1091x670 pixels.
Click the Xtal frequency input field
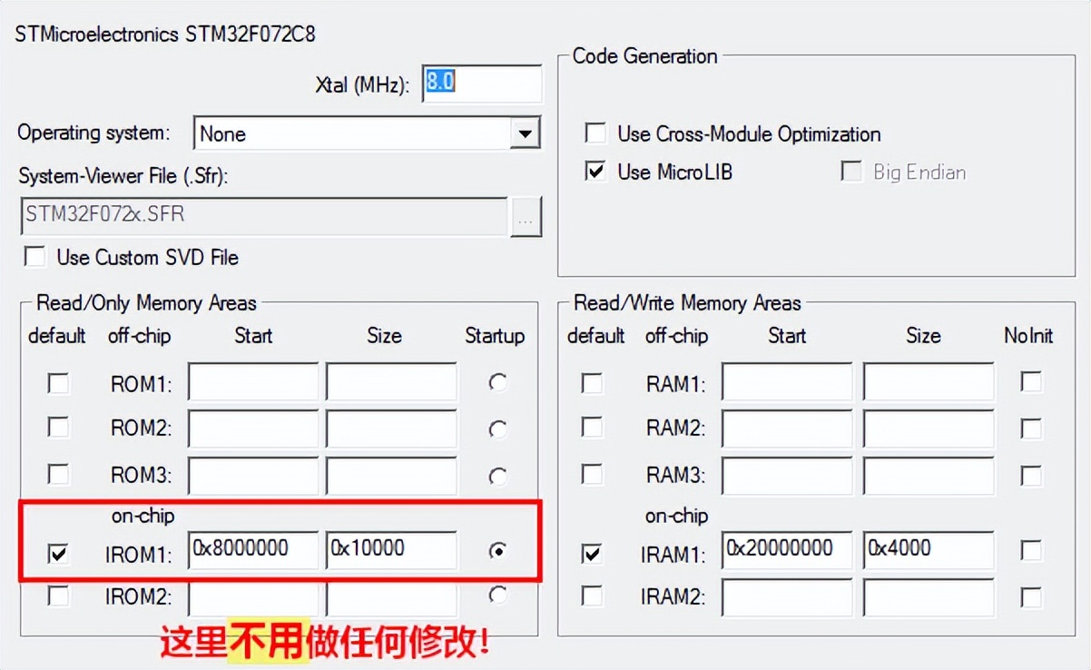click(481, 84)
